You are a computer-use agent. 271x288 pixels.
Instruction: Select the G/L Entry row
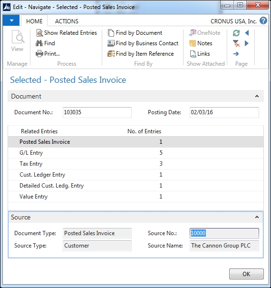tap(135, 153)
